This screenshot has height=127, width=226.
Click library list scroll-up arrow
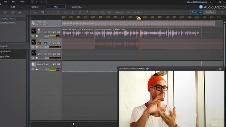27,17
